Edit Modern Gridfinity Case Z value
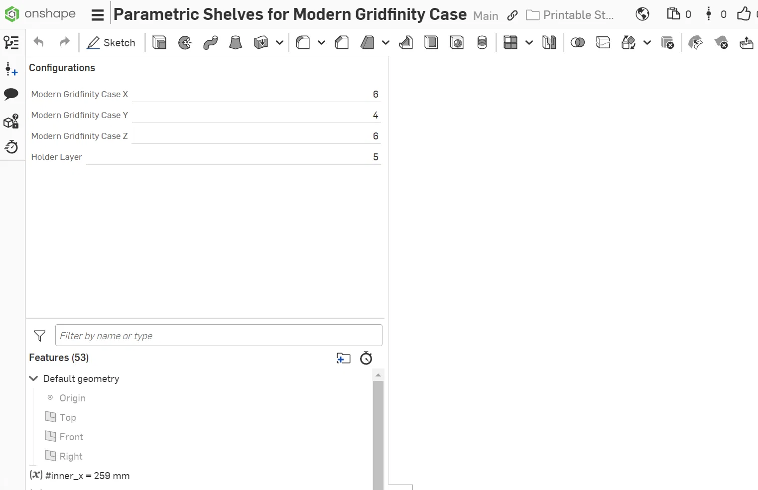The width and height of the screenshot is (758, 490). click(256, 136)
